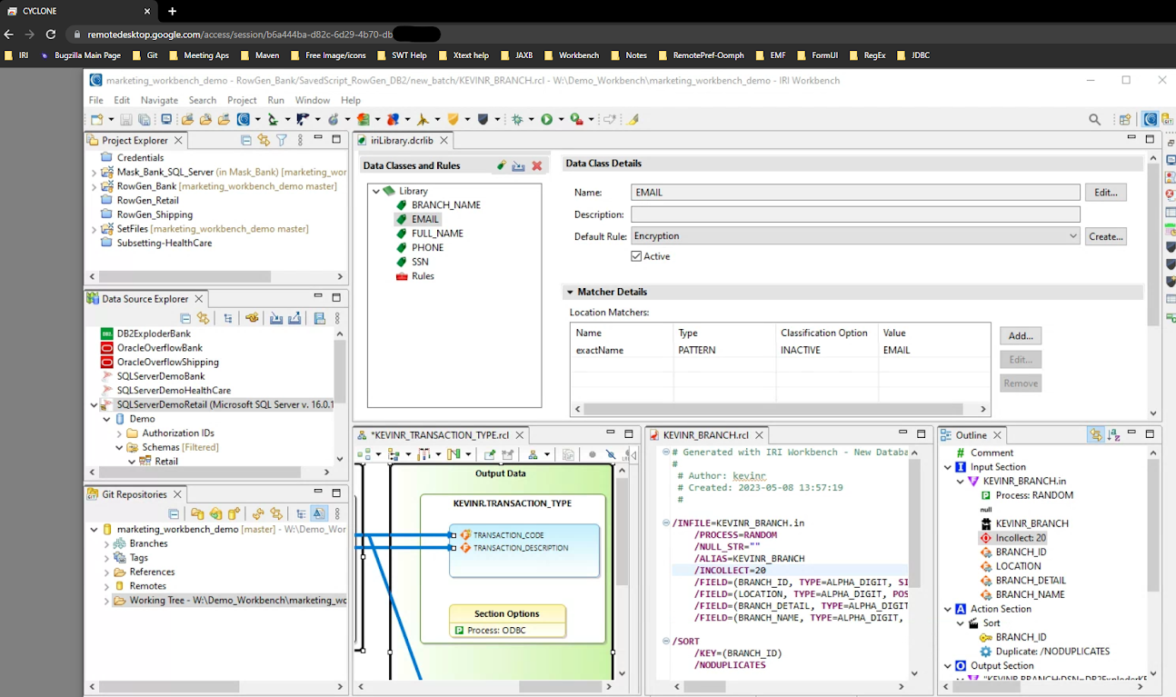1176x697 pixels.
Task: Click the Add button in Matcher Details
Action: [1020, 335]
